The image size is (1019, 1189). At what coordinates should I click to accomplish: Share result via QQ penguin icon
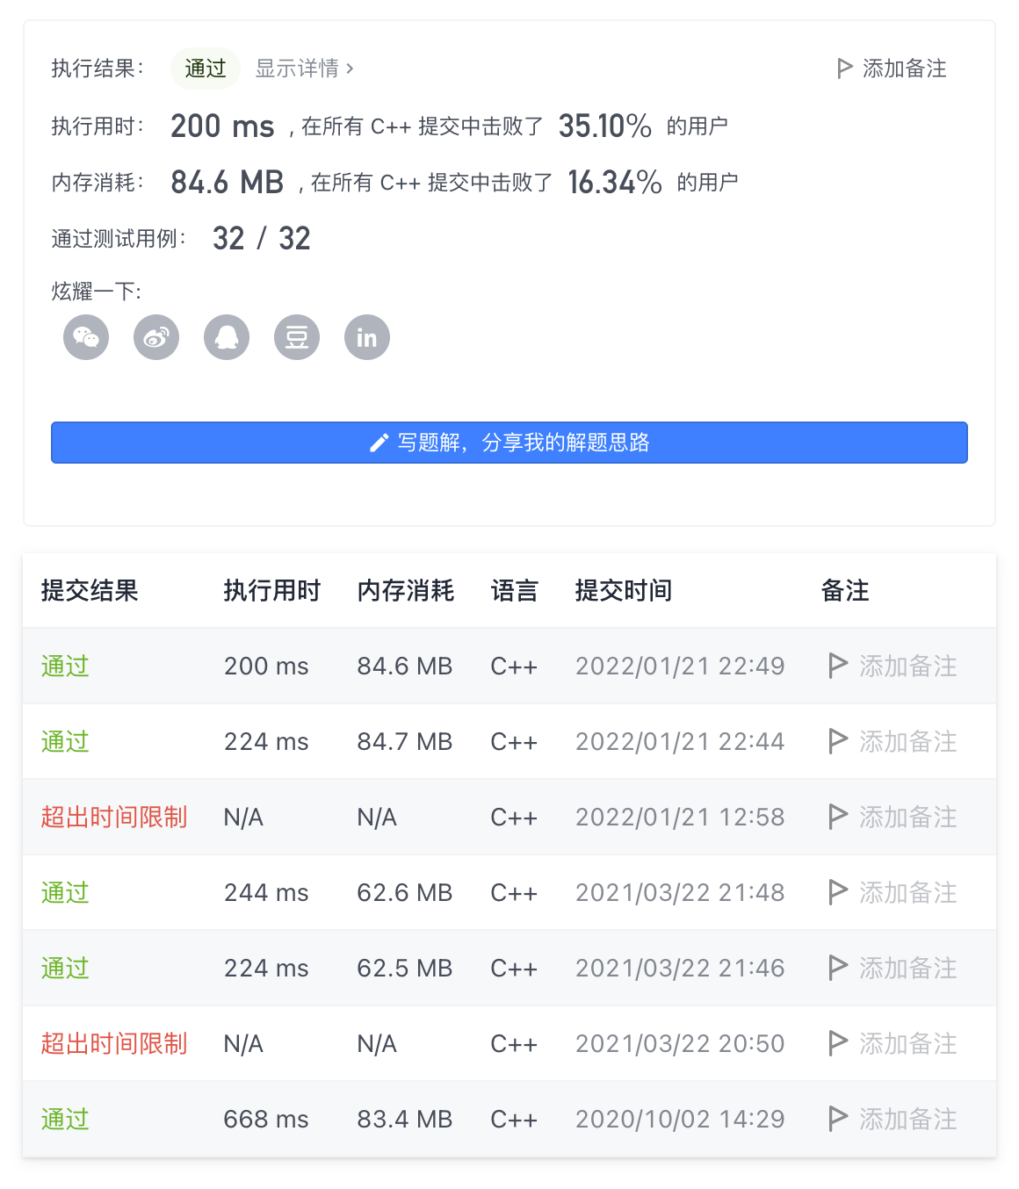coord(227,337)
